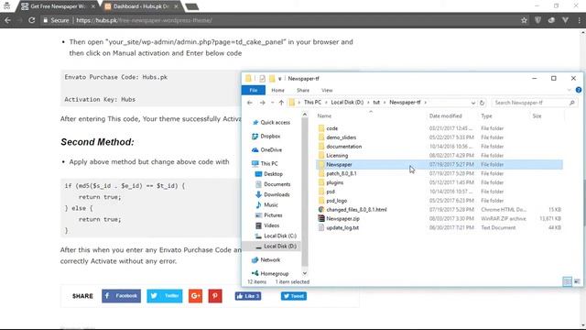Screen dimensions: 586x330
Task: Expand the Explorer ribbon chevron
Action: coord(570,90)
